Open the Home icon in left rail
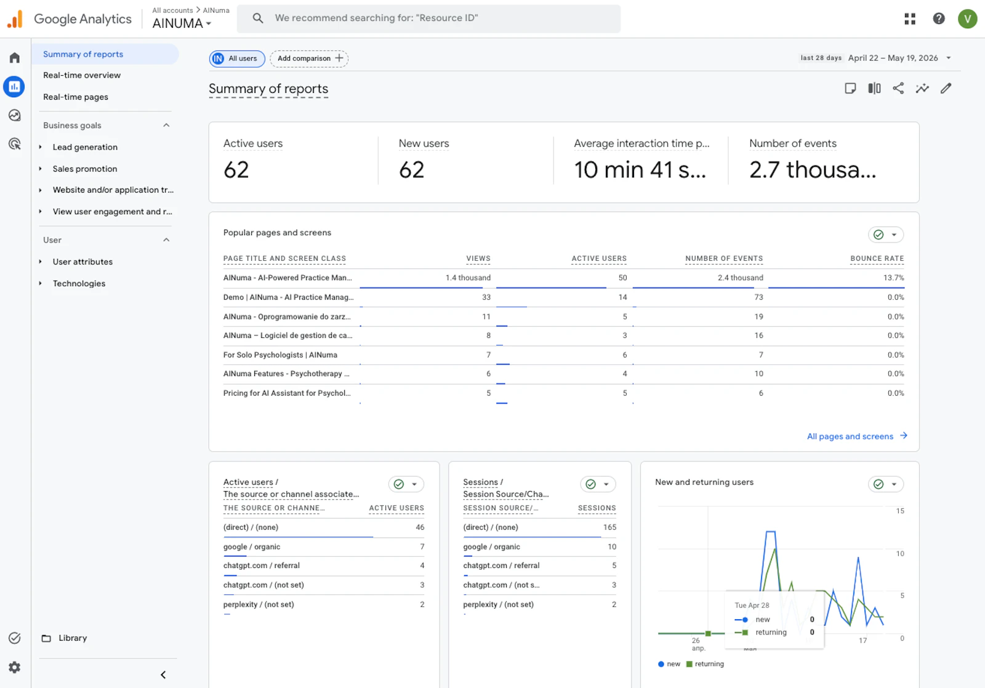The image size is (985, 688). point(15,58)
